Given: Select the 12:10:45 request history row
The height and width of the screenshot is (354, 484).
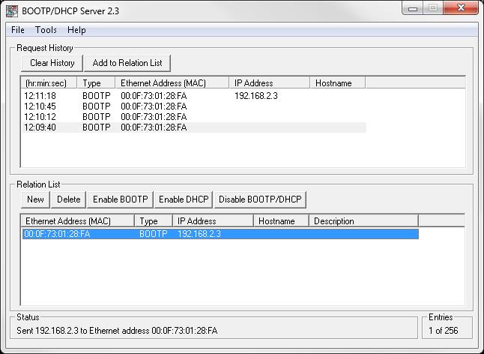Looking at the screenshot, I should [x=194, y=106].
